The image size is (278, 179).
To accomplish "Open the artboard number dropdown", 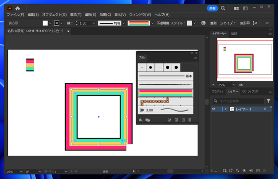I will [66, 172].
